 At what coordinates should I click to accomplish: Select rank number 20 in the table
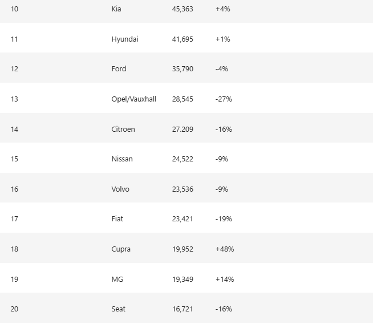(x=14, y=309)
